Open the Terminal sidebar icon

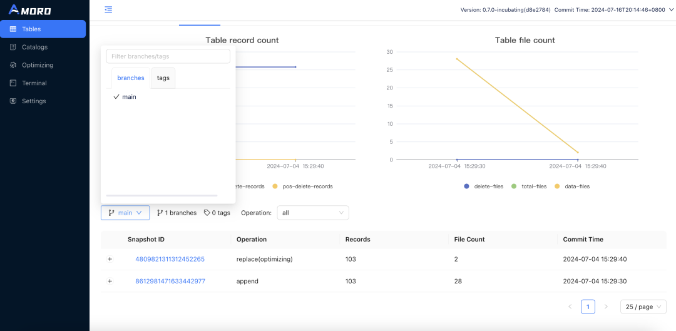[13, 83]
